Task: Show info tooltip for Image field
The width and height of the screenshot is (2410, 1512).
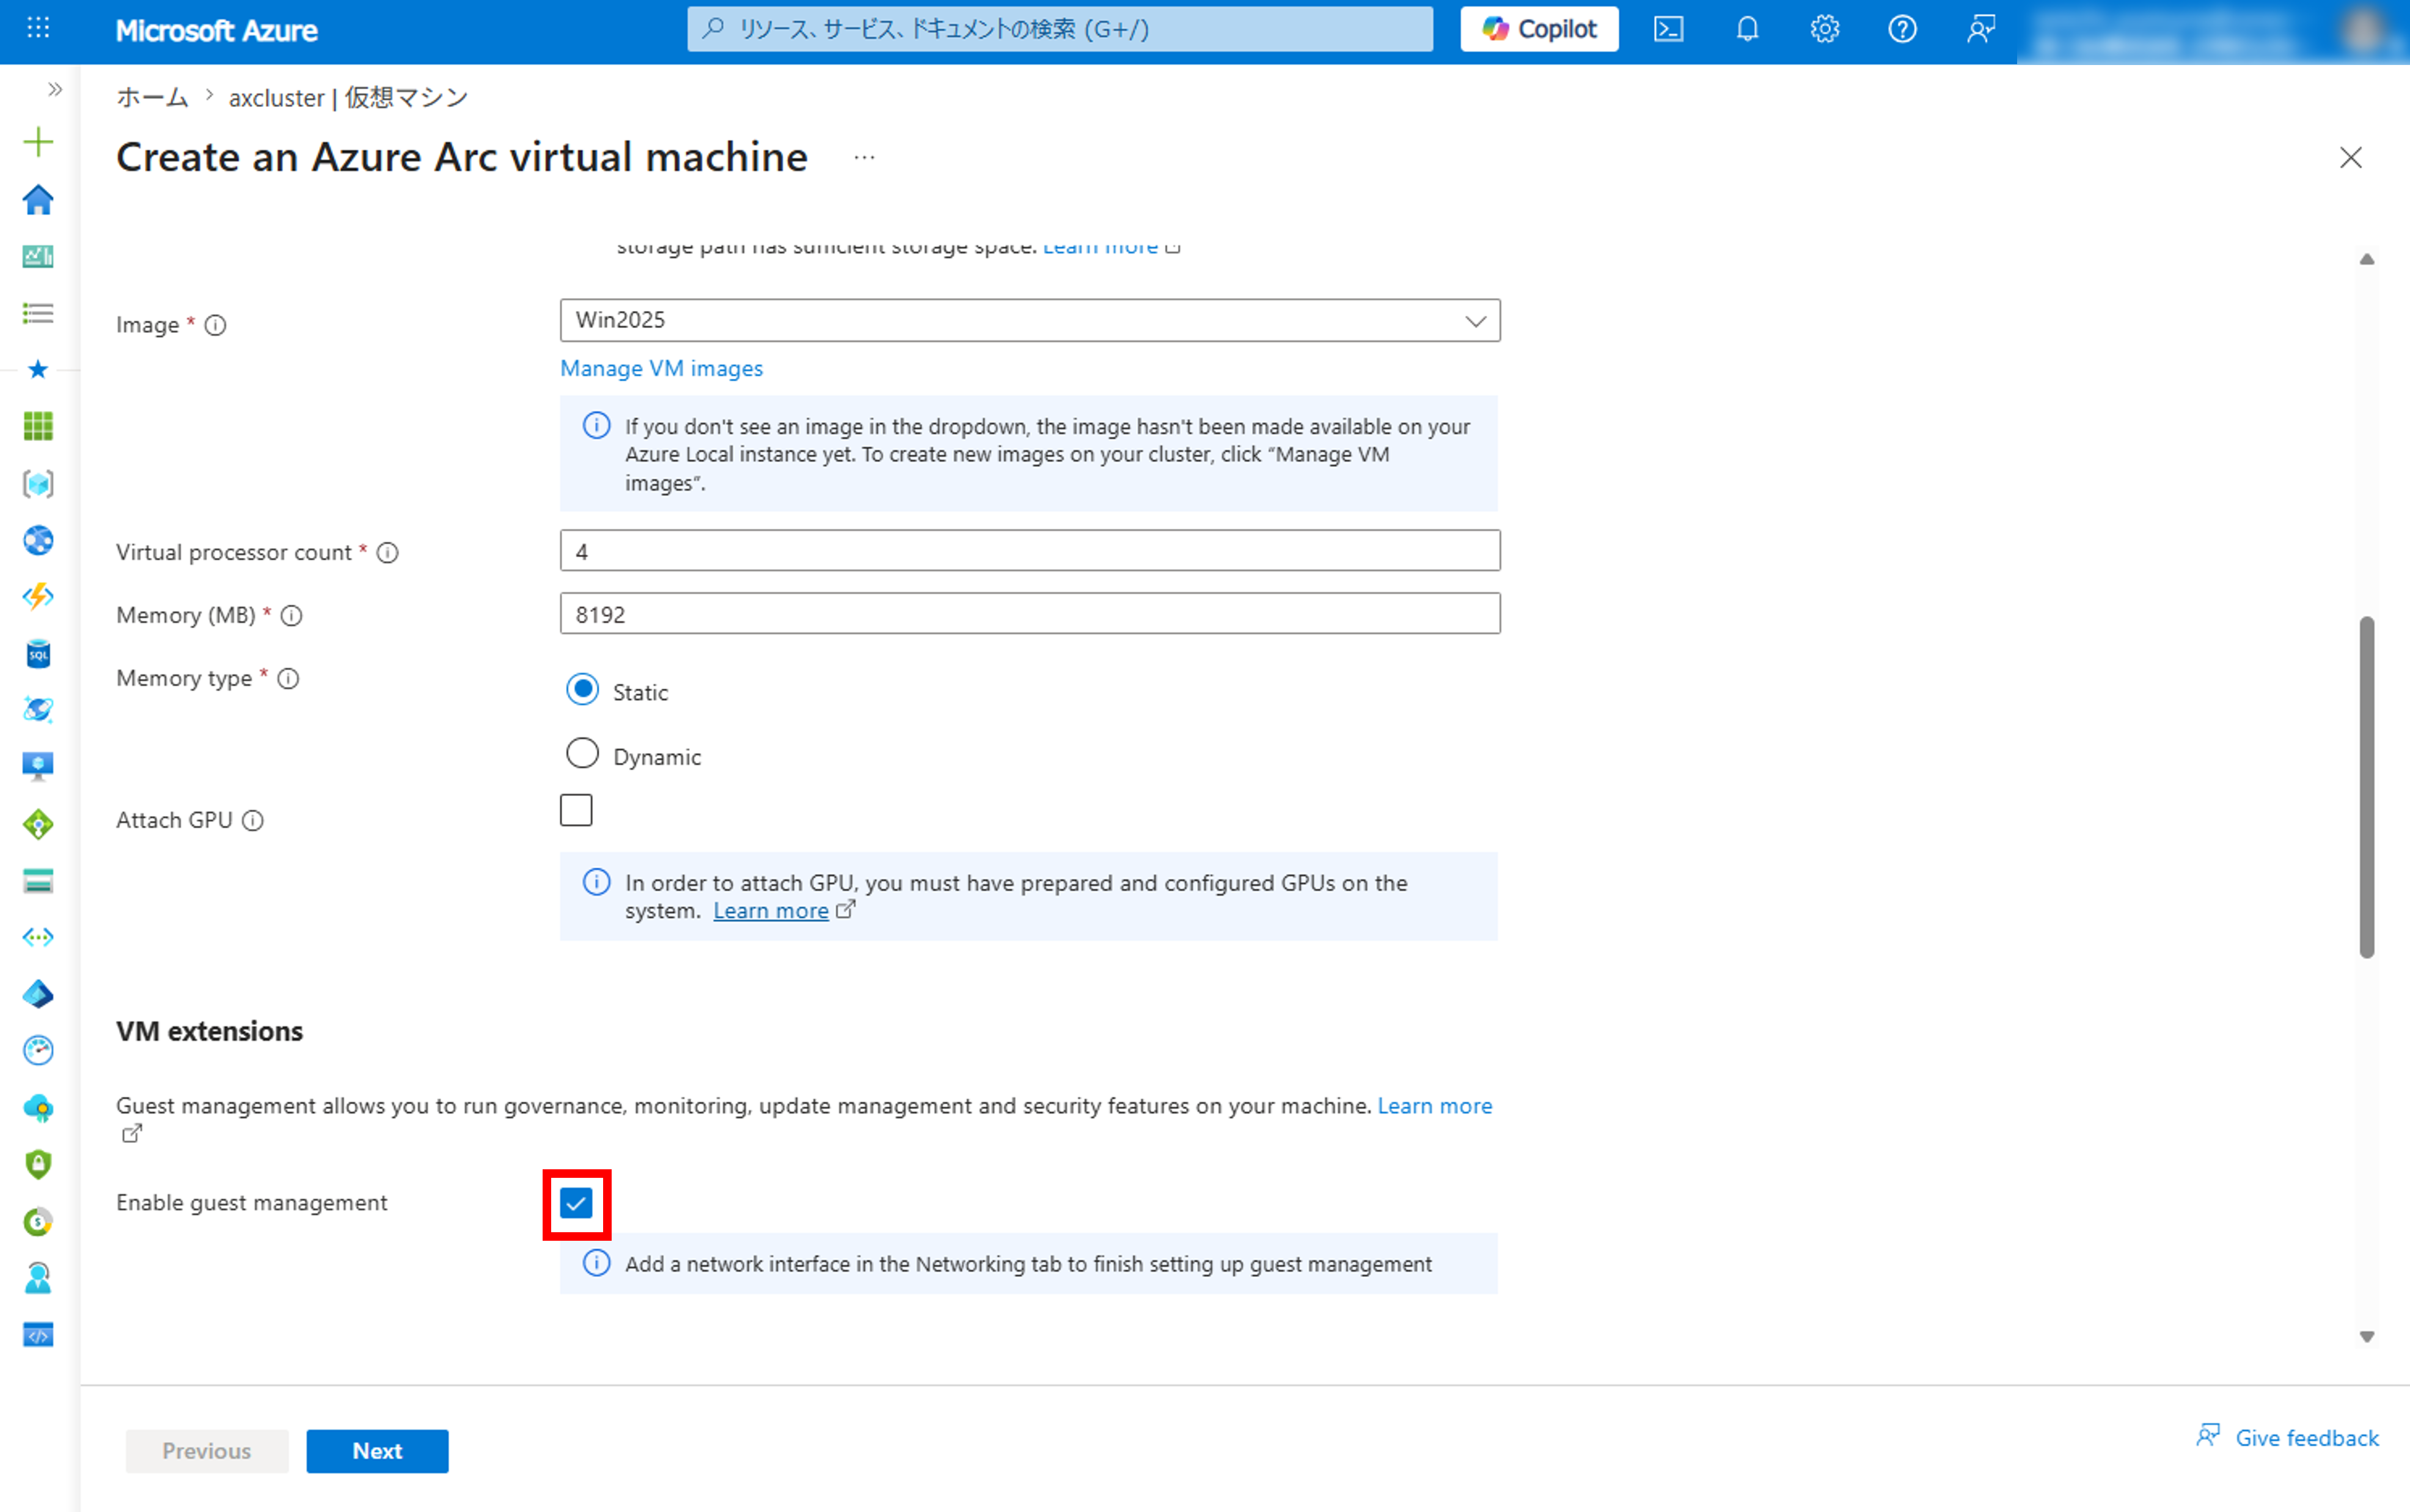Action: point(215,325)
